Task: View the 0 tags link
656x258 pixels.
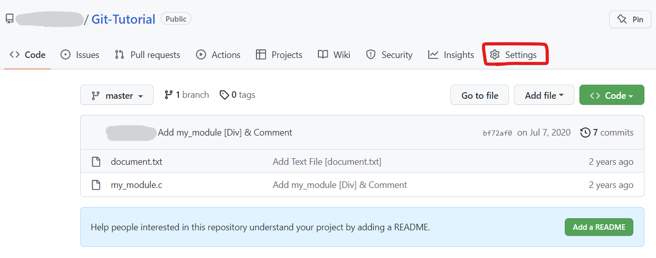Action: (237, 95)
